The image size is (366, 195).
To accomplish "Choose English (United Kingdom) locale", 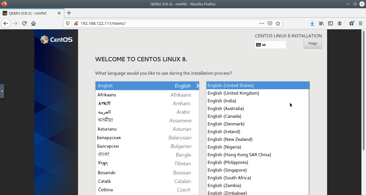I will (x=257, y=93).
